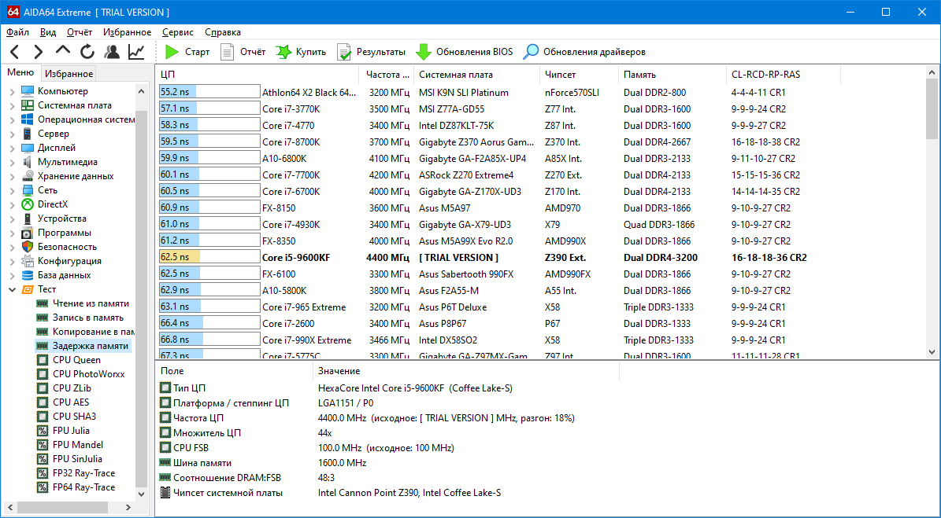Collapse the Тест tree node
941x518 pixels.
12,289
